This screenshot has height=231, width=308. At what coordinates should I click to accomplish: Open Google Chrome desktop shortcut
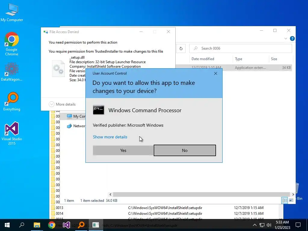pyautogui.click(x=12, y=44)
